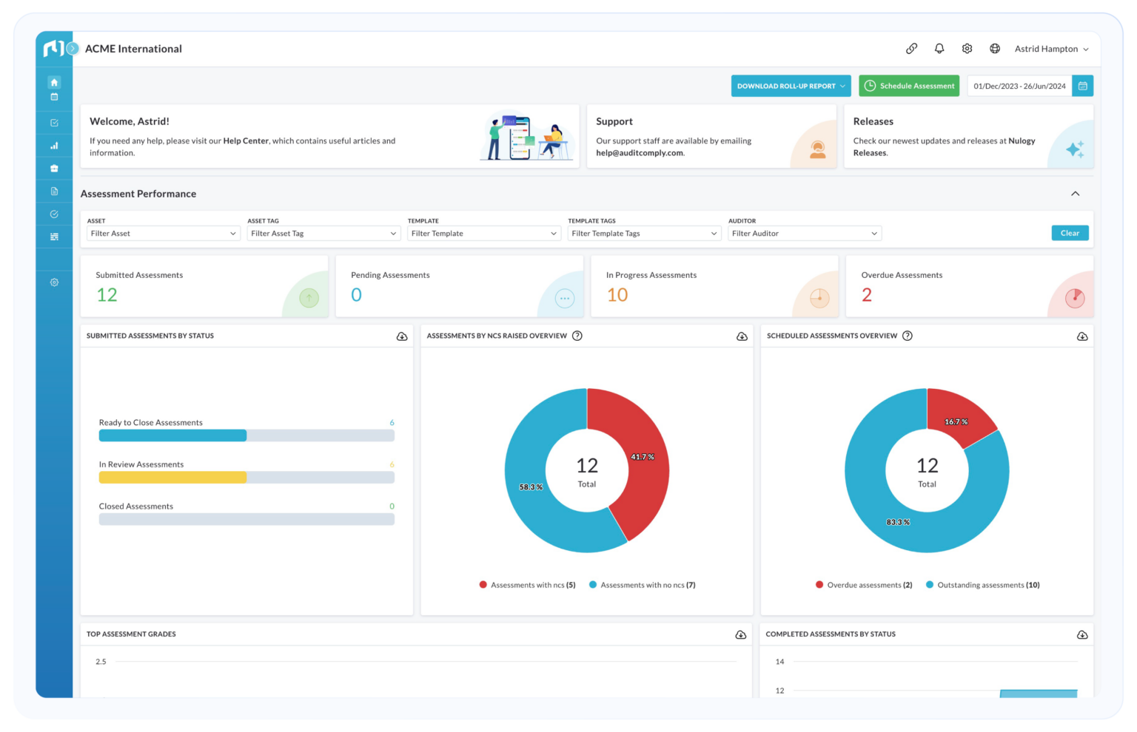Open the Filter Template dropdown

(x=484, y=234)
